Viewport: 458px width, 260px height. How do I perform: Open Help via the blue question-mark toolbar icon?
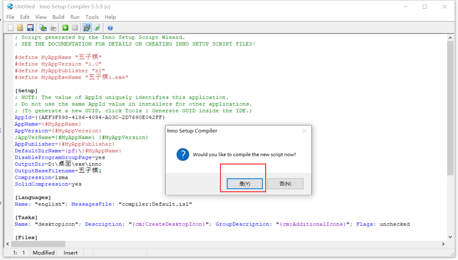(110, 28)
